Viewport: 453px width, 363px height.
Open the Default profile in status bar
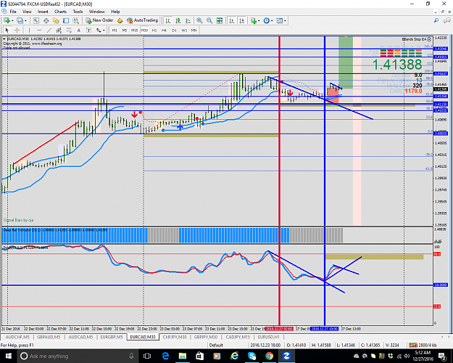[x=216, y=345]
